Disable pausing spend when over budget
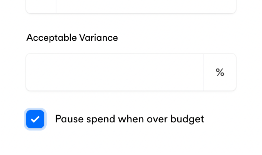 [35, 119]
